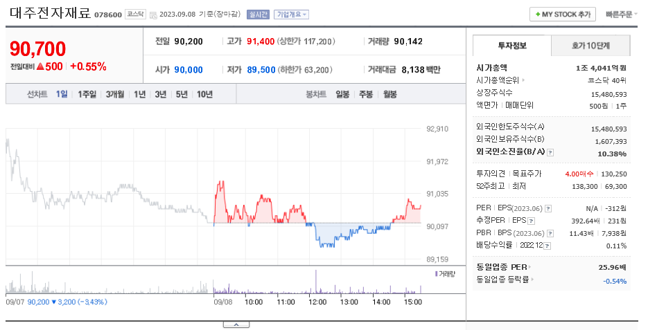Open the 기업개요 dropdown
This screenshot has height=330, width=648.
pos(291,15)
